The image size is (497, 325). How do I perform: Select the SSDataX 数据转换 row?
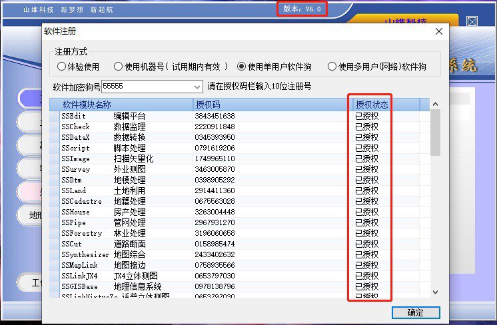point(240,137)
